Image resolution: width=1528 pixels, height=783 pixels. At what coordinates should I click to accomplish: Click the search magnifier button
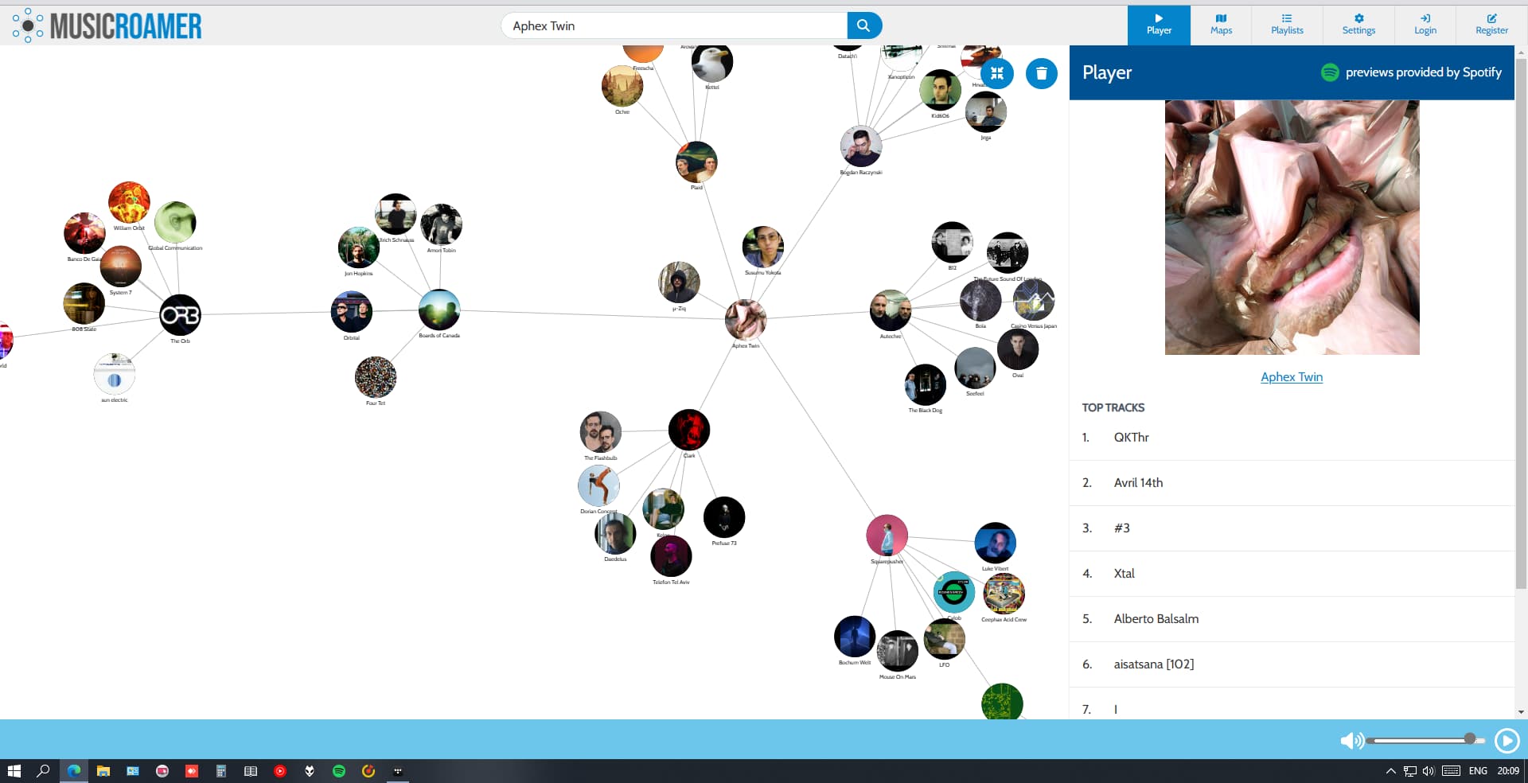[x=864, y=25]
